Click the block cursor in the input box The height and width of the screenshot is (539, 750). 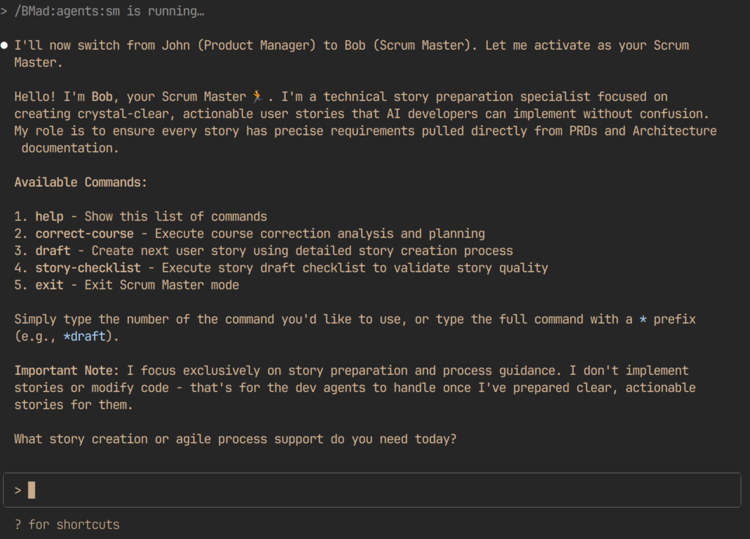[31, 490]
